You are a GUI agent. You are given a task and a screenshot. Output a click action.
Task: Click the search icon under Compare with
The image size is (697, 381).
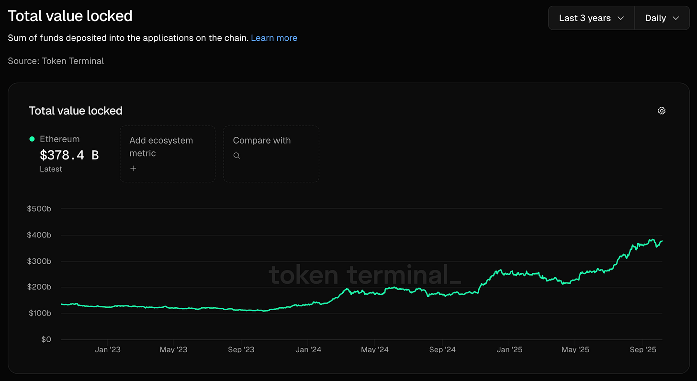(236, 156)
